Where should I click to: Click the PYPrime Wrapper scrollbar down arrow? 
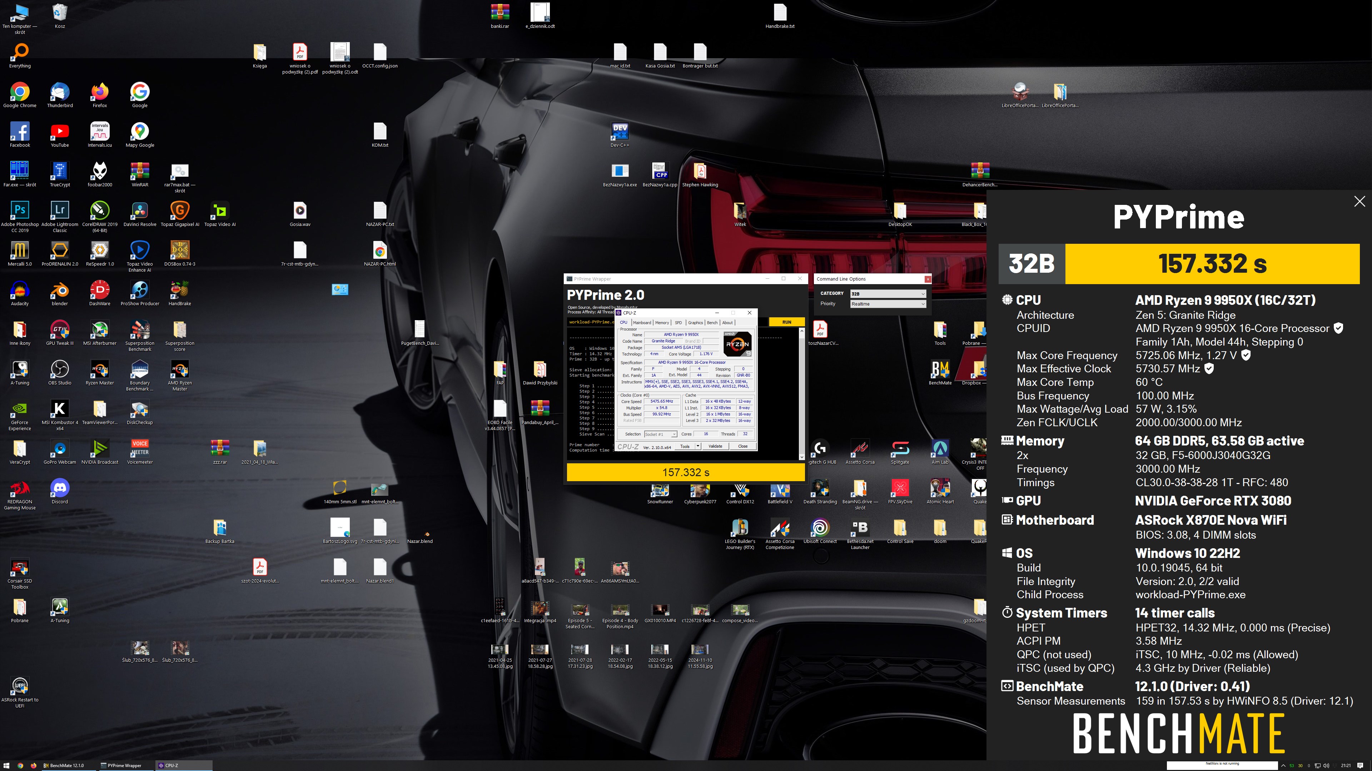coord(801,457)
